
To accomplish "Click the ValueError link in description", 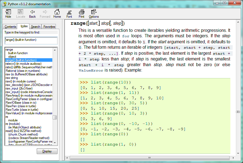I will click(91, 70).
